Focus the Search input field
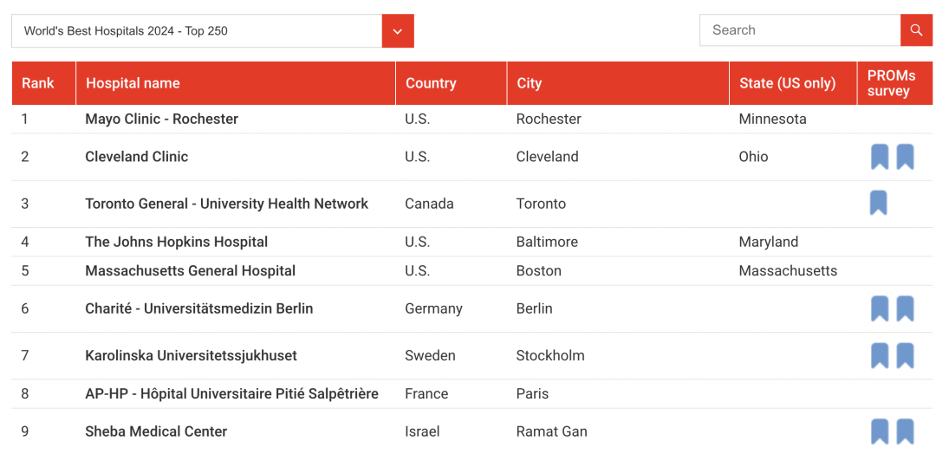Viewport: 936px width, 454px height. [801, 30]
